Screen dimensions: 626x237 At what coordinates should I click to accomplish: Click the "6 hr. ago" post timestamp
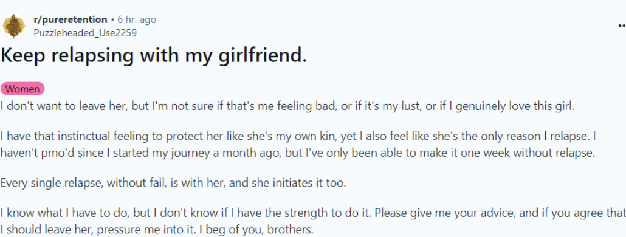(x=137, y=19)
